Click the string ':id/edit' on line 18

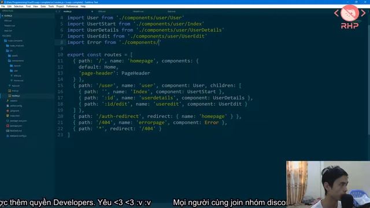pos(116,104)
